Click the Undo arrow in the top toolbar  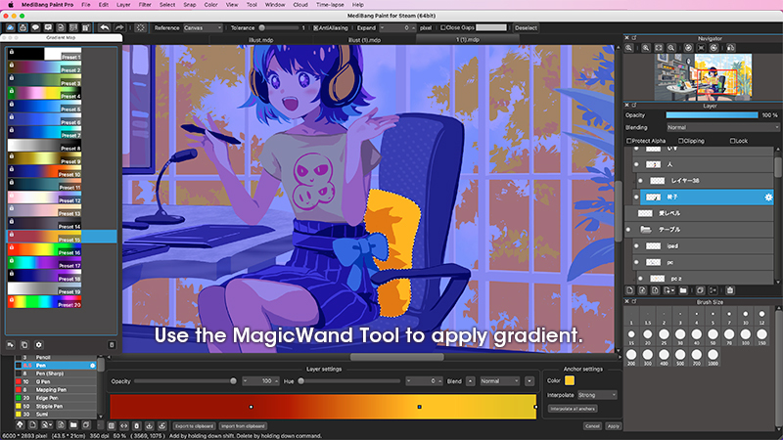pyautogui.click(x=104, y=28)
